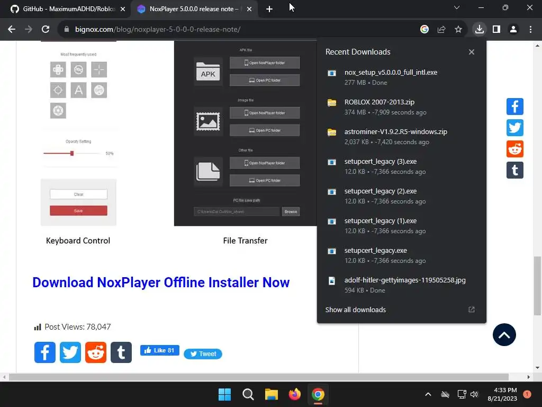Screen dimensions: 542x407
Task: Open a new browser tab
Action: click(269, 9)
